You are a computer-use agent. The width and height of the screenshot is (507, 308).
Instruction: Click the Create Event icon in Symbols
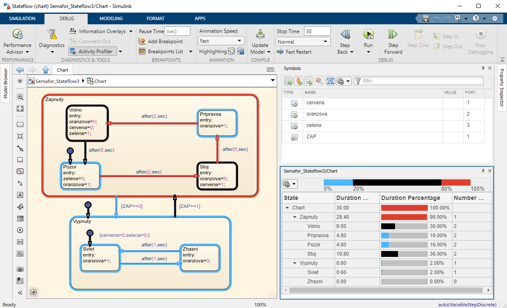tap(299, 81)
